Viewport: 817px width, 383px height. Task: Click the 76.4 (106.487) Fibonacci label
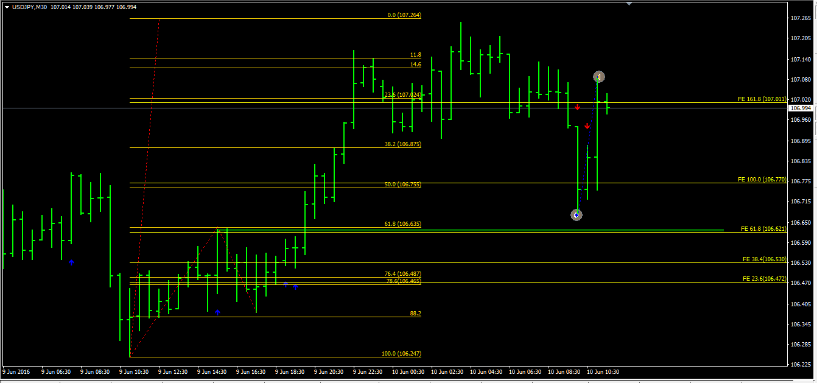[x=403, y=274]
